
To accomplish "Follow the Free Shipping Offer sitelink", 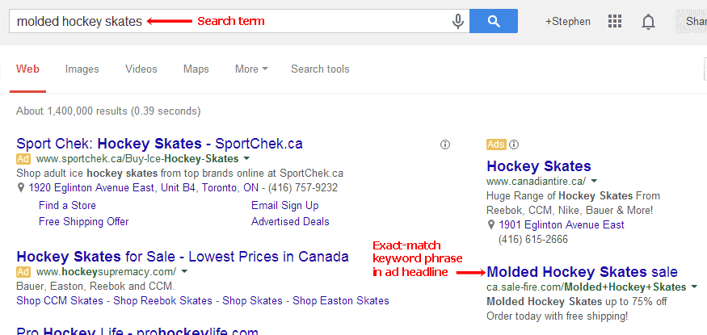I will tap(83, 221).
